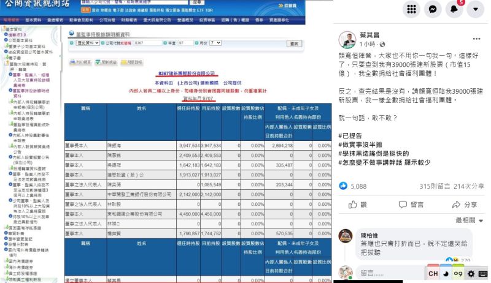
Task: Expand the 股權轉讓資料查詢 tree node
Action: coord(10,168)
